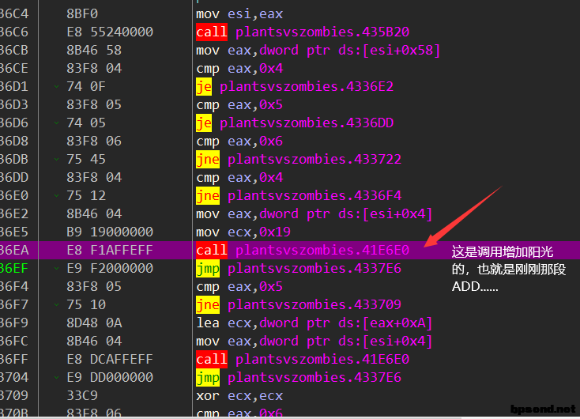The image size is (580, 419).
Task: Click the bytes '75 12' cell
Action: point(86,195)
